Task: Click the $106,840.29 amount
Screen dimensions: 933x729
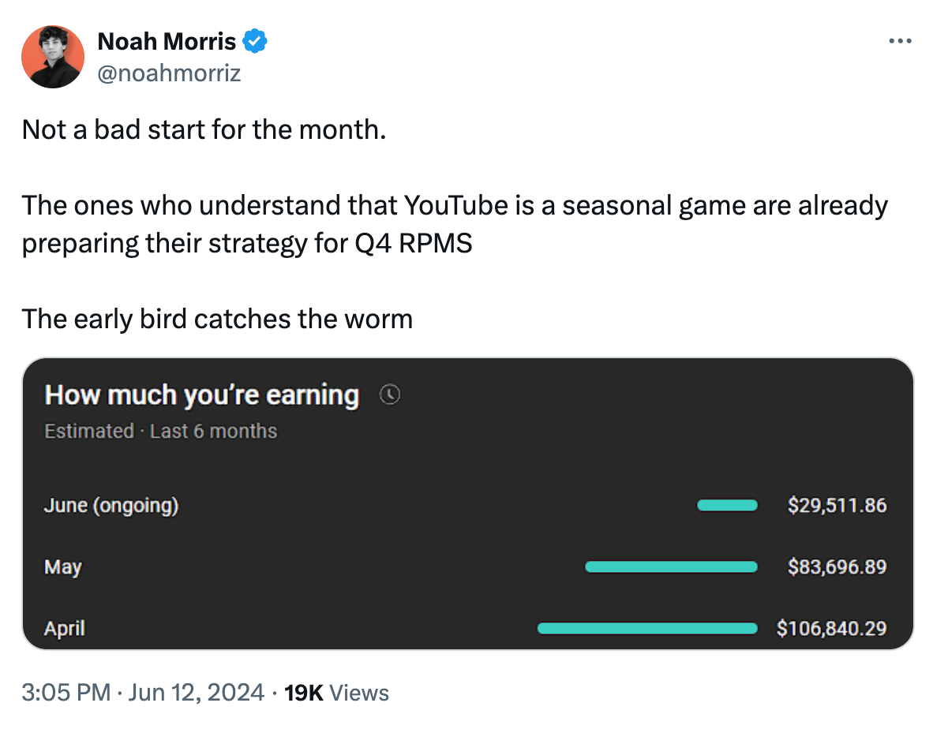Action: coord(831,629)
